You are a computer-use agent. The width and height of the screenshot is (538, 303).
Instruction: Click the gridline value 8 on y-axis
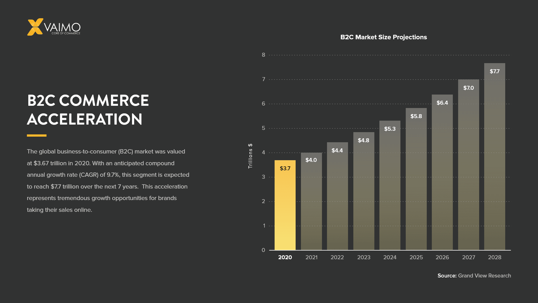point(263,55)
